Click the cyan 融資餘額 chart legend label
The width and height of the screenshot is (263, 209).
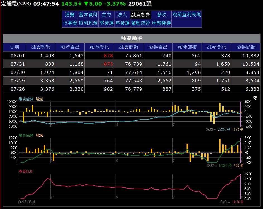(26, 99)
